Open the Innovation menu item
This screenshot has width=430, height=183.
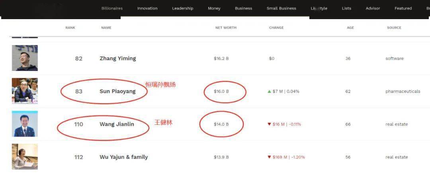point(147,8)
